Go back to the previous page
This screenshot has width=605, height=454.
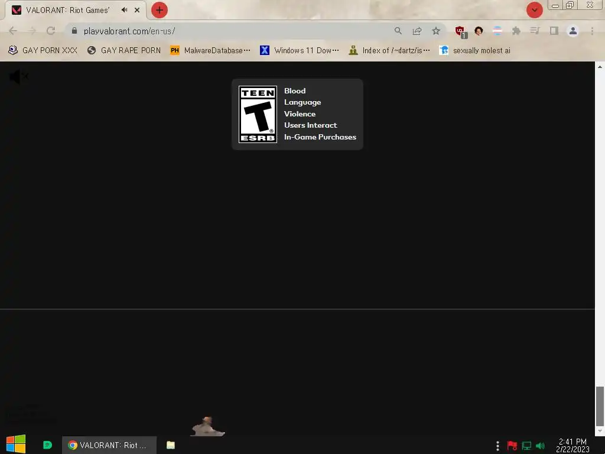[13, 31]
